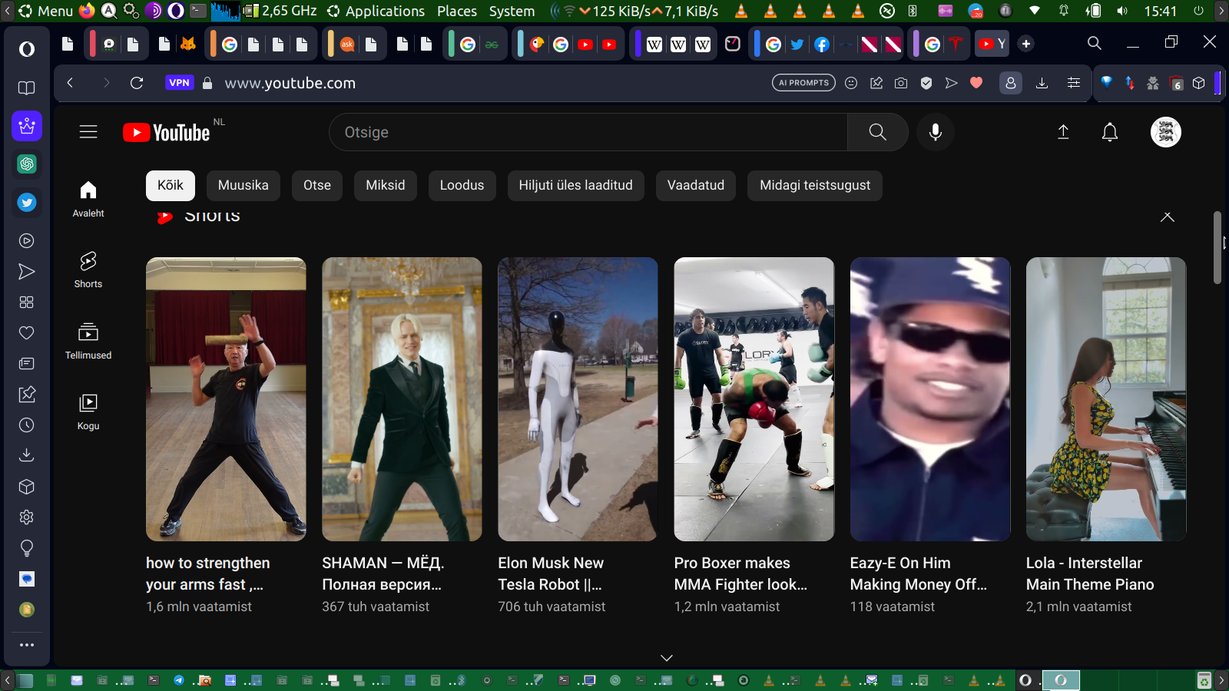The image size is (1229, 691).
Task: Open YouTube notifications bell
Action: [1109, 132]
